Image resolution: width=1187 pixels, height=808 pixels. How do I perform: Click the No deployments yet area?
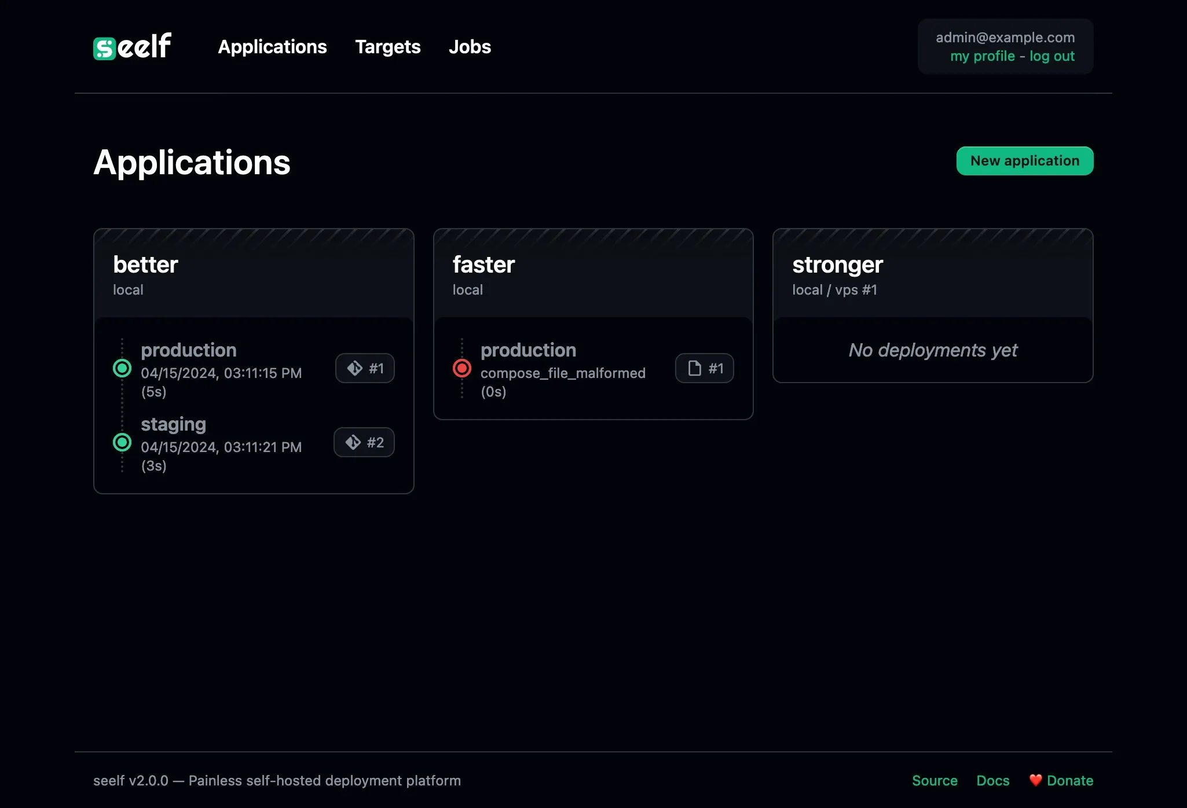[932, 350]
